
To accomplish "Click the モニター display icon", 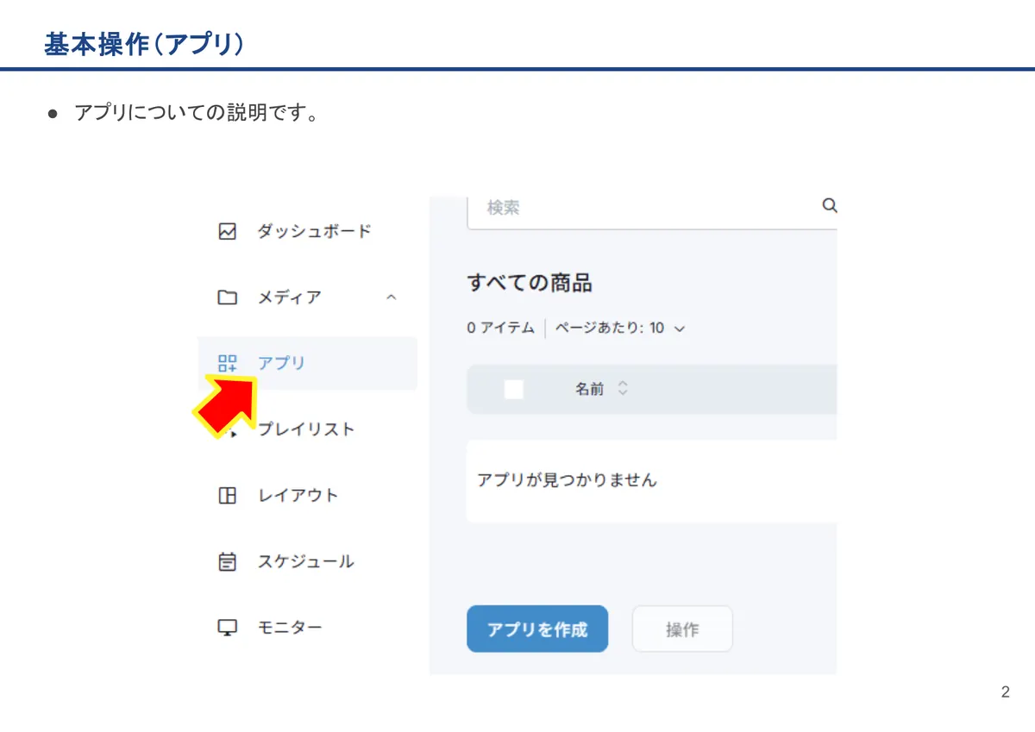I will pos(227,628).
